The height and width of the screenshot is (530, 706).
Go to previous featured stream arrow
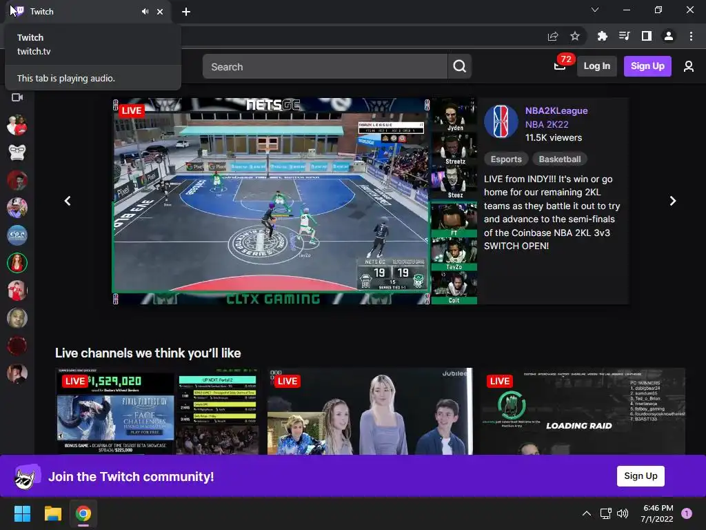[x=68, y=201]
